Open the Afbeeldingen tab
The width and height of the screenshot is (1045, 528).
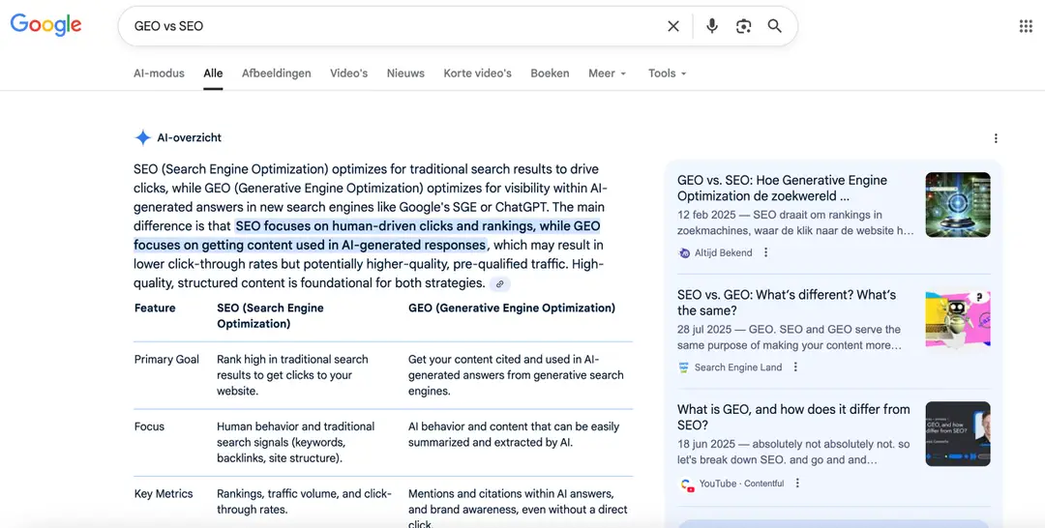pyautogui.click(x=277, y=73)
